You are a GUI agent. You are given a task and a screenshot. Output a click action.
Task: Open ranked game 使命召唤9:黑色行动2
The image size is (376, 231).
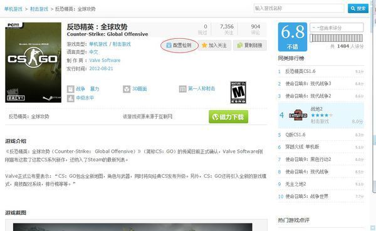click(308, 160)
